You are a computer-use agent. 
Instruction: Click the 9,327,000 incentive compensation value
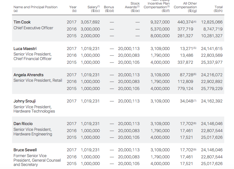pyautogui.click(x=160, y=22)
